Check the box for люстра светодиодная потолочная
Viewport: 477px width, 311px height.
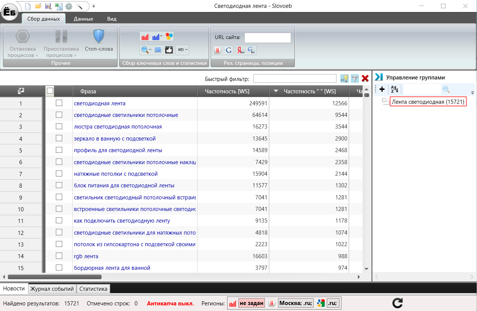(x=59, y=127)
